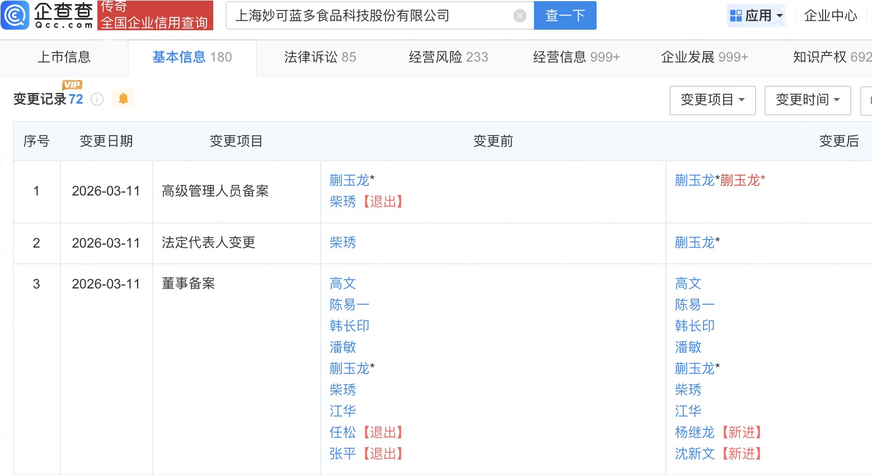872x475 pixels.
Task: Open 企业中心 link
Action: [830, 16]
